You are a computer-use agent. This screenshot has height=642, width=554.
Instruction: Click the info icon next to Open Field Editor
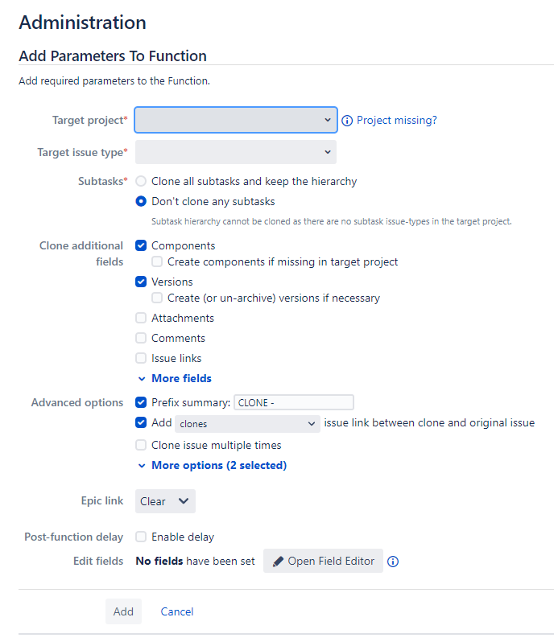(394, 562)
